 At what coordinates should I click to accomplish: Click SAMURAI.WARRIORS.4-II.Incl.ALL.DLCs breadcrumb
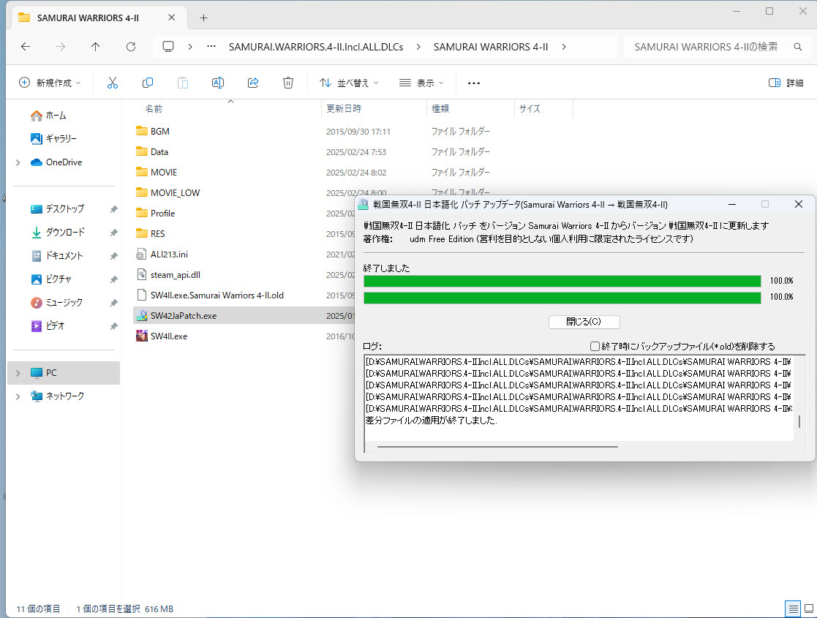coord(316,47)
